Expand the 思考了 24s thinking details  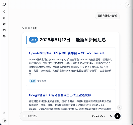[x=30, y=28]
